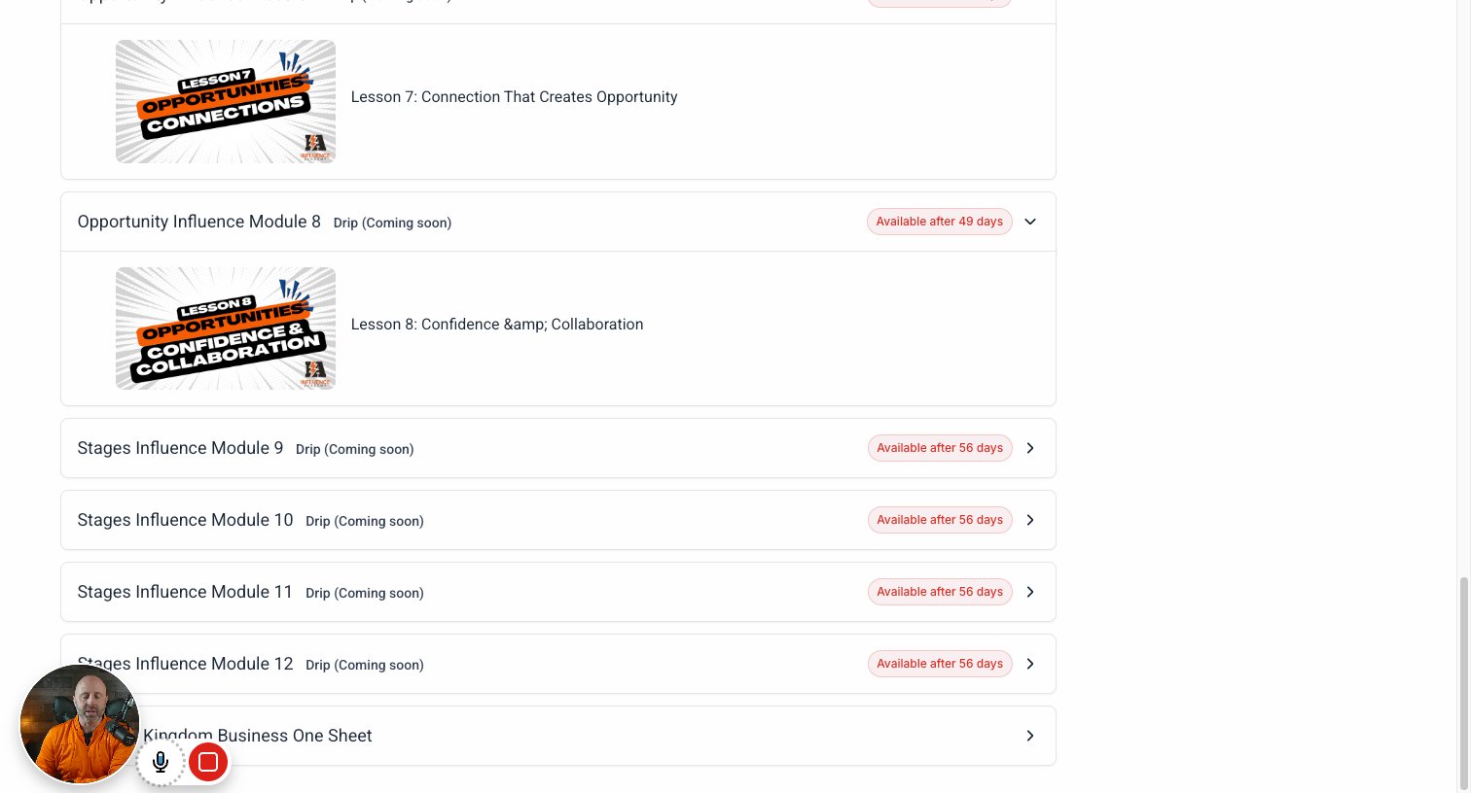Open the Kingdom Business One Sheet arrow
Screen dimensions: 1471x793
tap(1030, 736)
